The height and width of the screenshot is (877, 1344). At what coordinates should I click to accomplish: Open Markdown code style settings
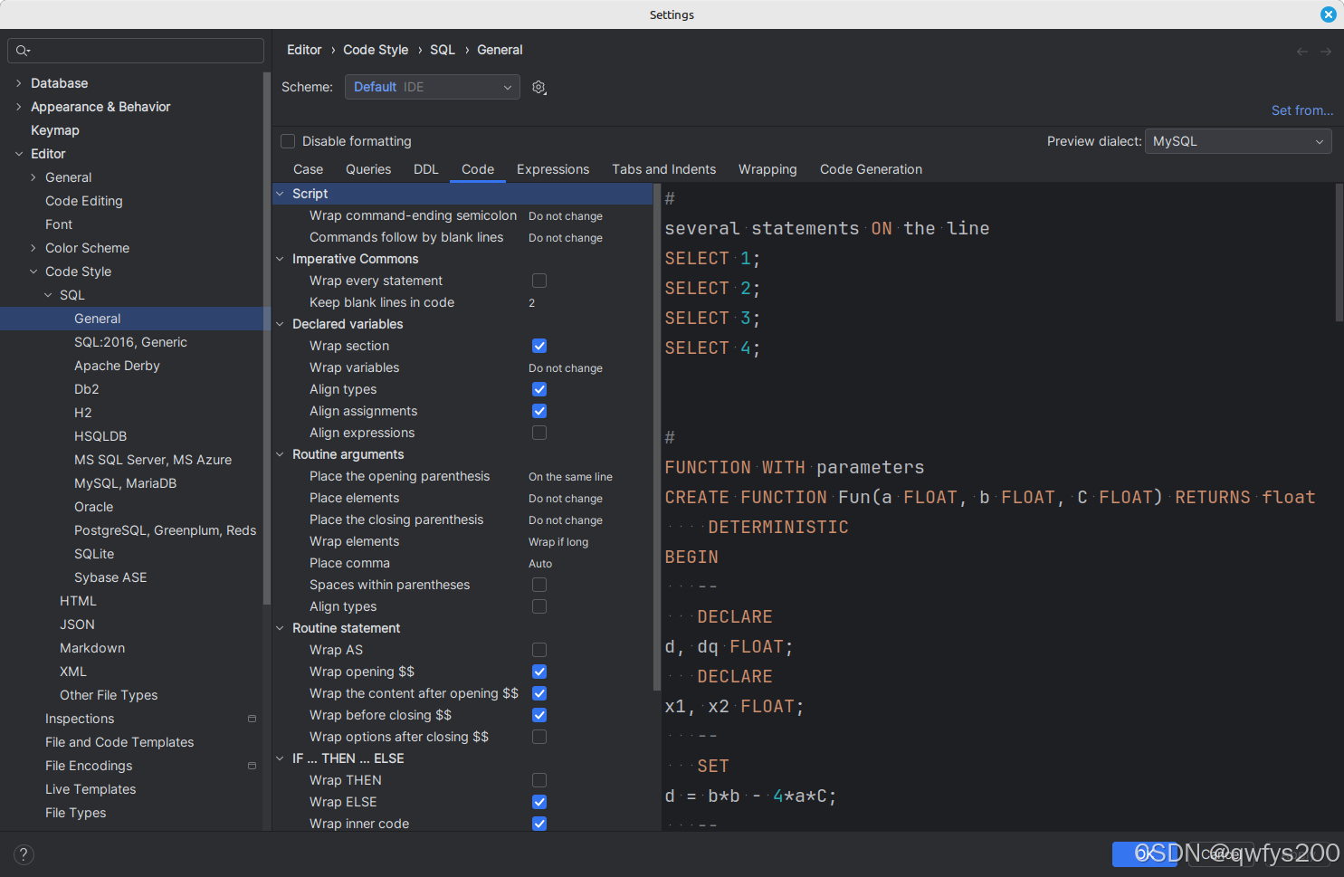tap(92, 648)
